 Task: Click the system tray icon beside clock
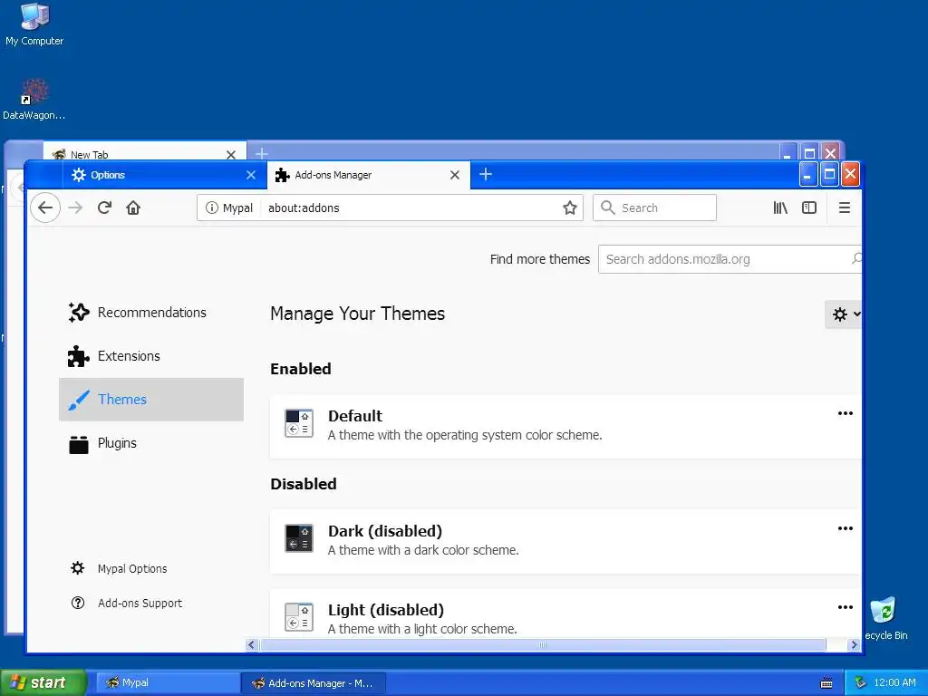[x=861, y=682]
